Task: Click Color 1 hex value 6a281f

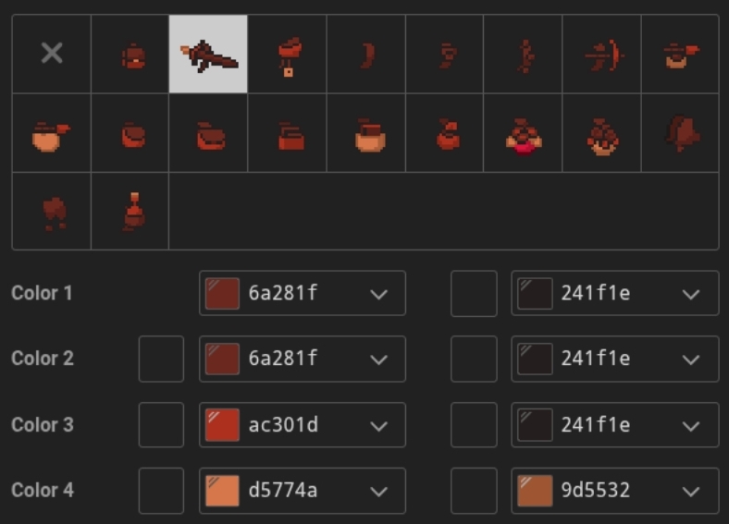Action: (283, 293)
